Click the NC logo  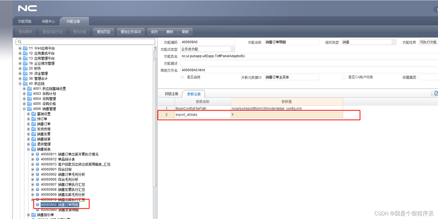point(27,8)
